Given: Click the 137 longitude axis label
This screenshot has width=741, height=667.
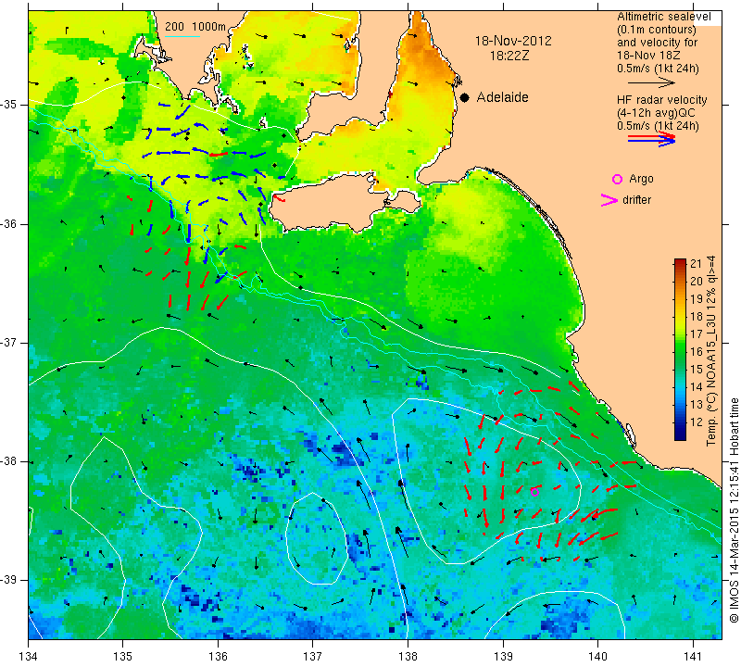Looking at the screenshot, I should click(x=312, y=657).
